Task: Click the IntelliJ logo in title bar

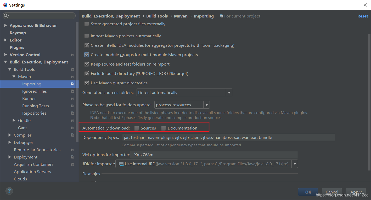Action: tap(5, 5)
